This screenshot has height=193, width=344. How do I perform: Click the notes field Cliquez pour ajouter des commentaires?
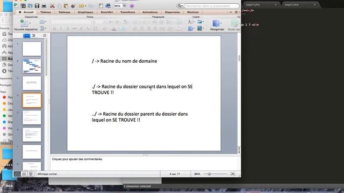click(x=145, y=163)
